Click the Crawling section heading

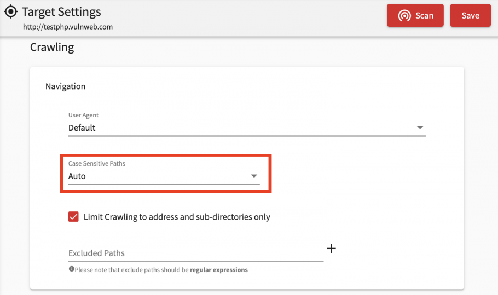(52, 48)
